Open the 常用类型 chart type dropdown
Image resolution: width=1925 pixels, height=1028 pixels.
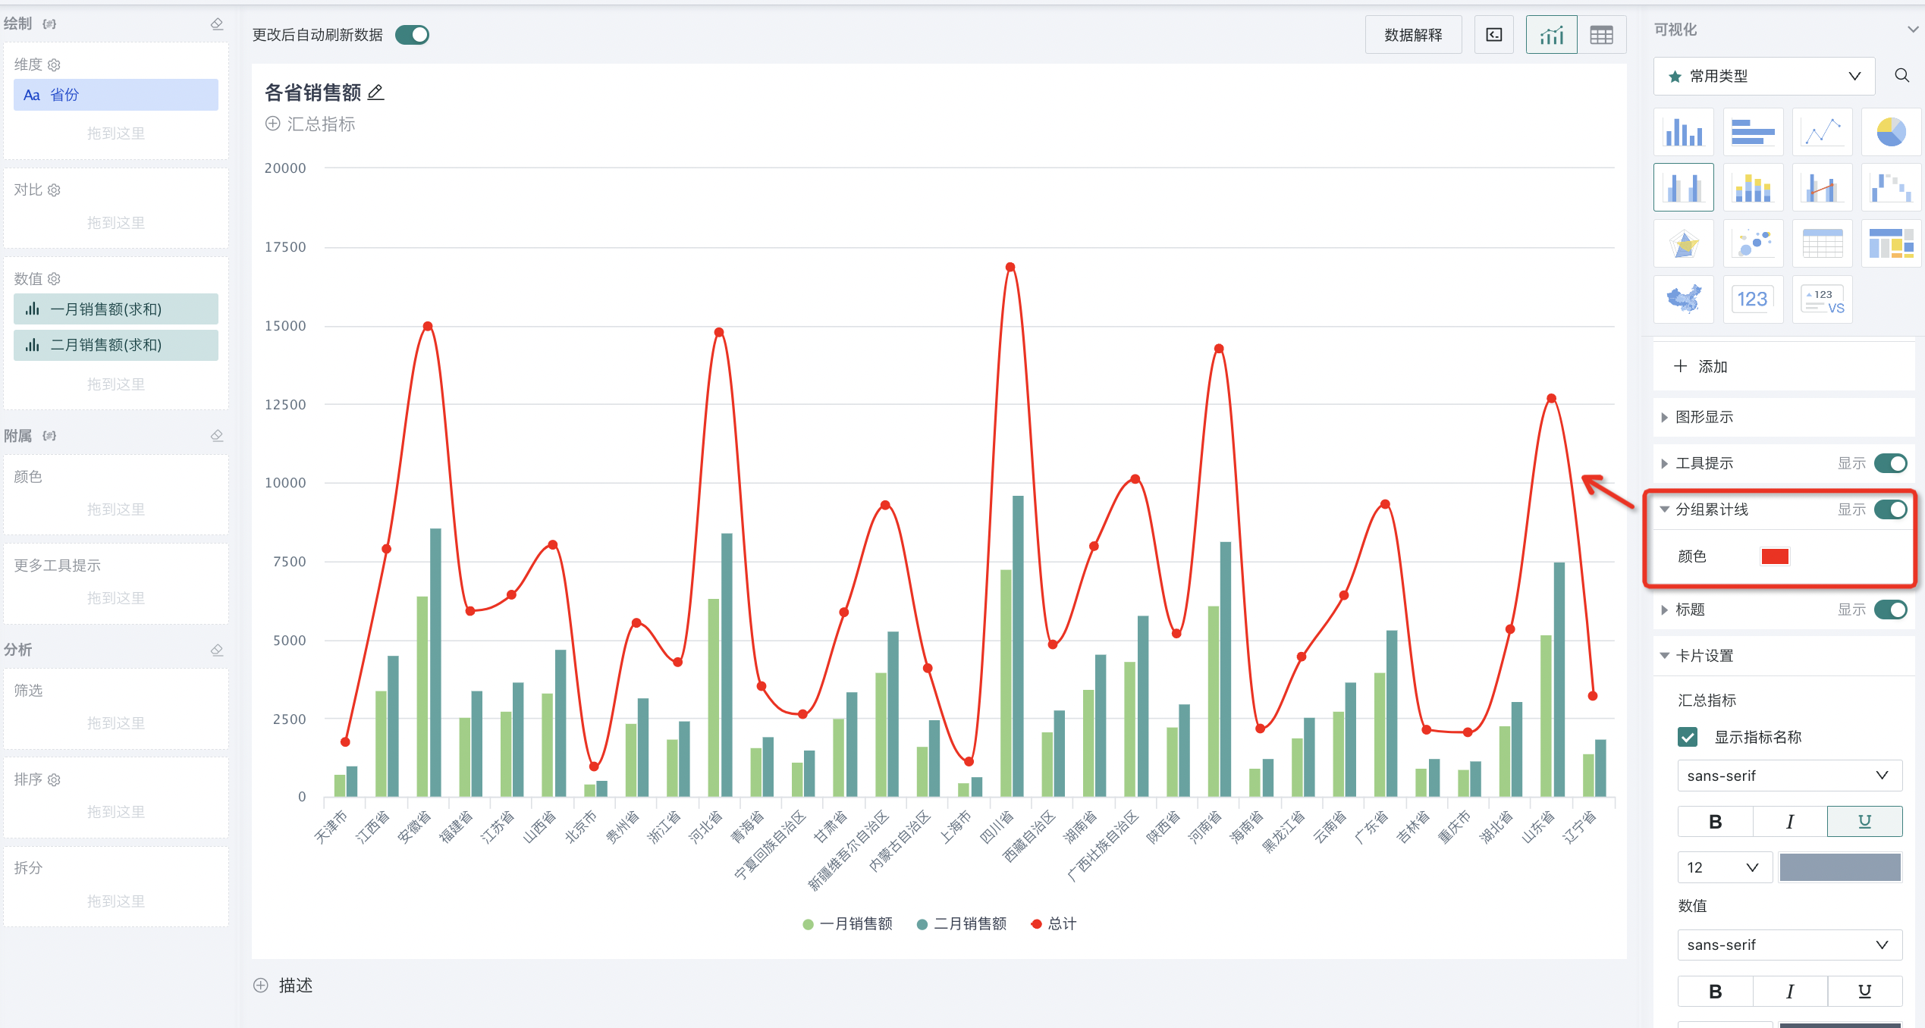1763,76
